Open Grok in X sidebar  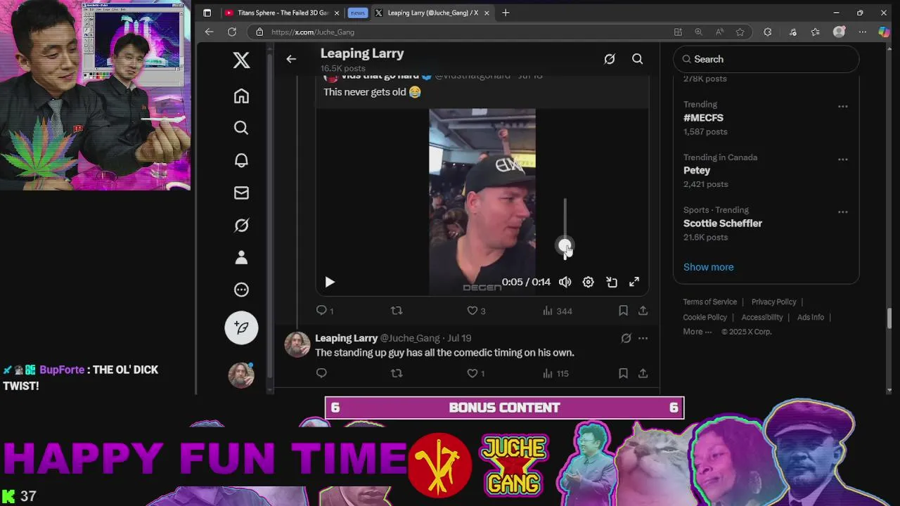click(x=241, y=225)
